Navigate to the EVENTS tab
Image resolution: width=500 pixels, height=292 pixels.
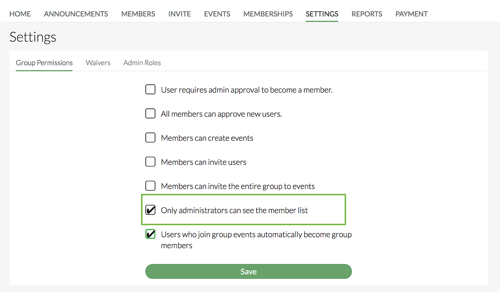[217, 14]
